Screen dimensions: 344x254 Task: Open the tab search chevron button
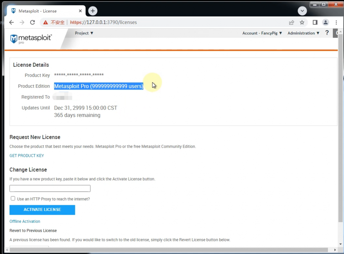point(302,11)
